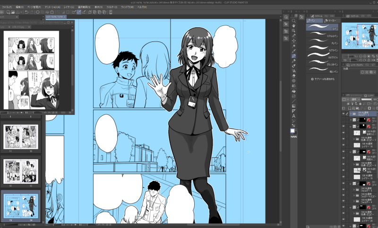378x228 pixels.
Task: Choose the ざらつきペン brush
Action: point(322,63)
